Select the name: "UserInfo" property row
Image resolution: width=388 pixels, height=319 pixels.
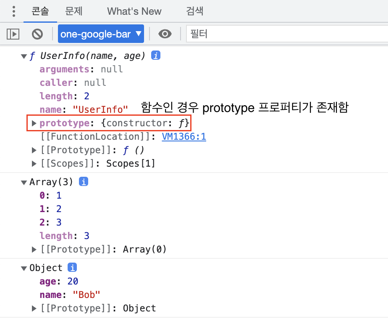84,109
